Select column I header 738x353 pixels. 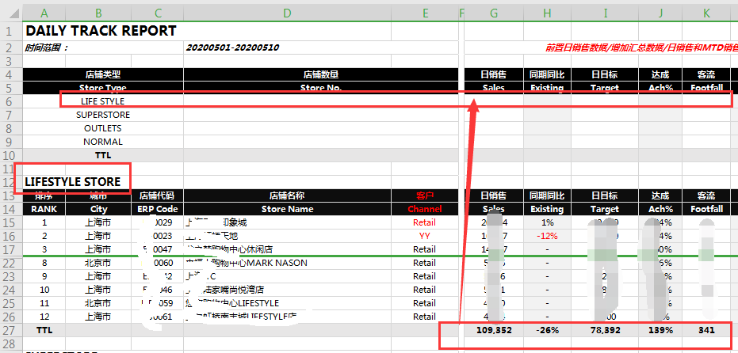pyautogui.click(x=605, y=13)
